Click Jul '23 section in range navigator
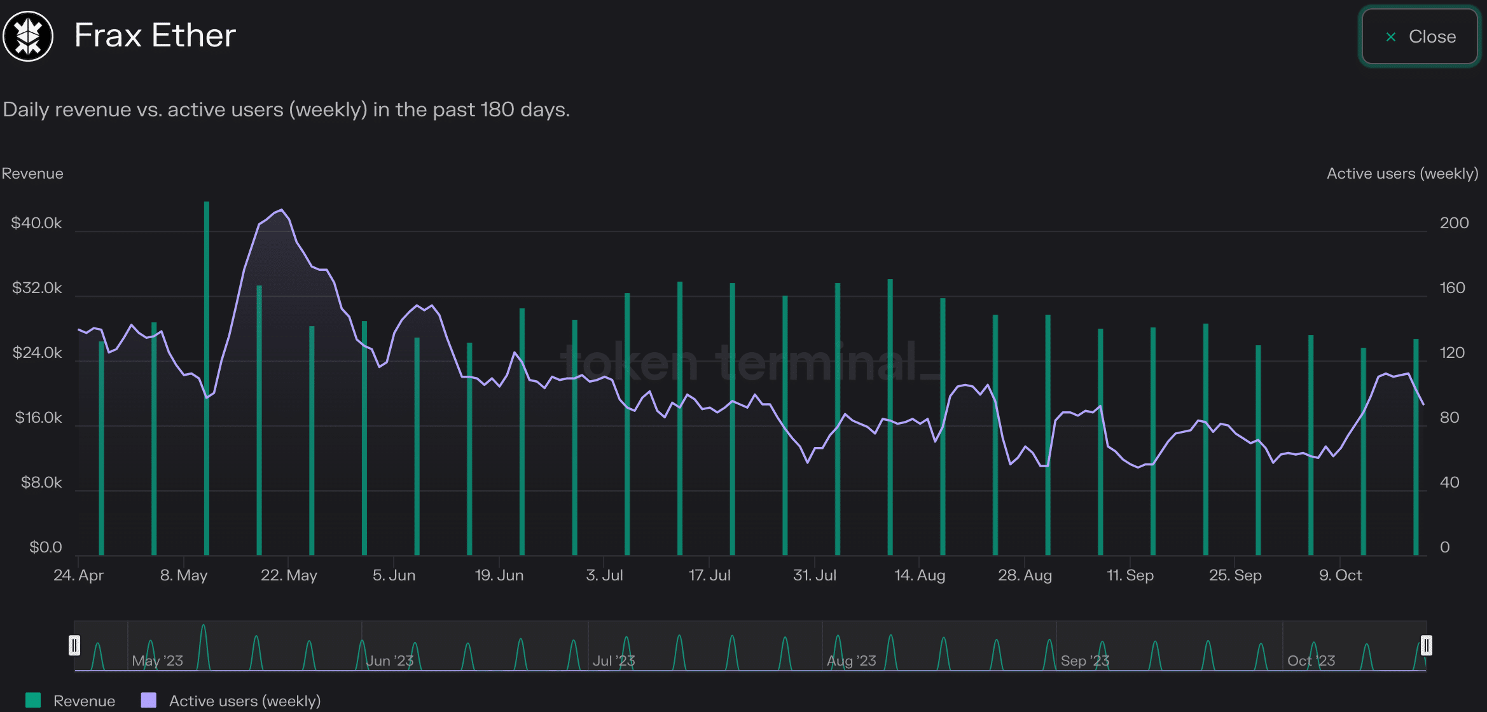This screenshot has width=1487, height=712. coord(614,661)
